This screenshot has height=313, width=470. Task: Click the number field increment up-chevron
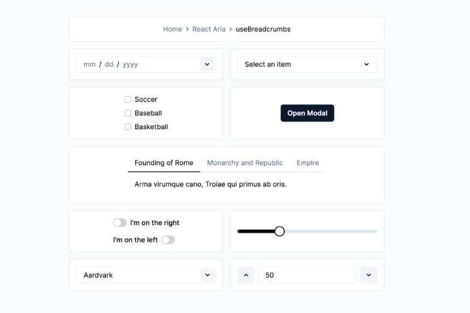(246, 275)
